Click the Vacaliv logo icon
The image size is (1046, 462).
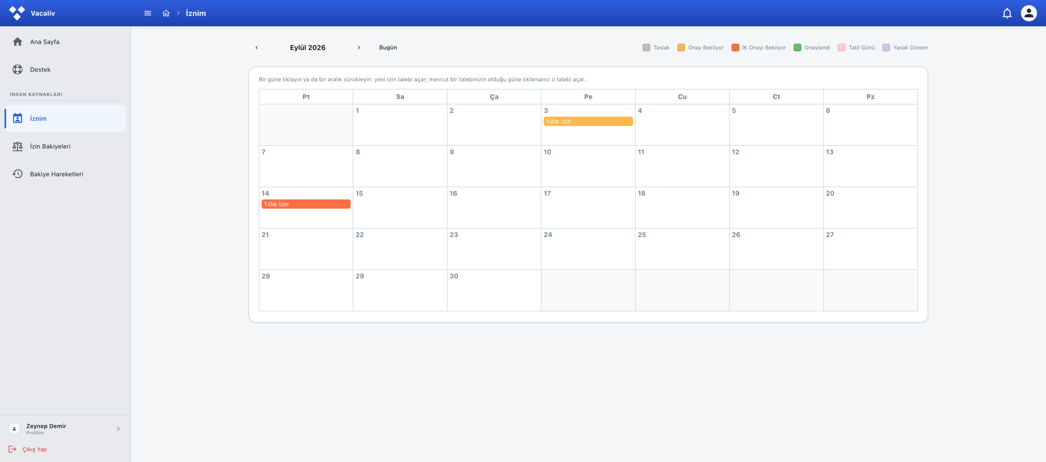coord(17,13)
